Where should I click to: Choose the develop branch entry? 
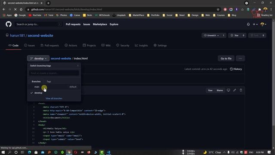pos(54,93)
